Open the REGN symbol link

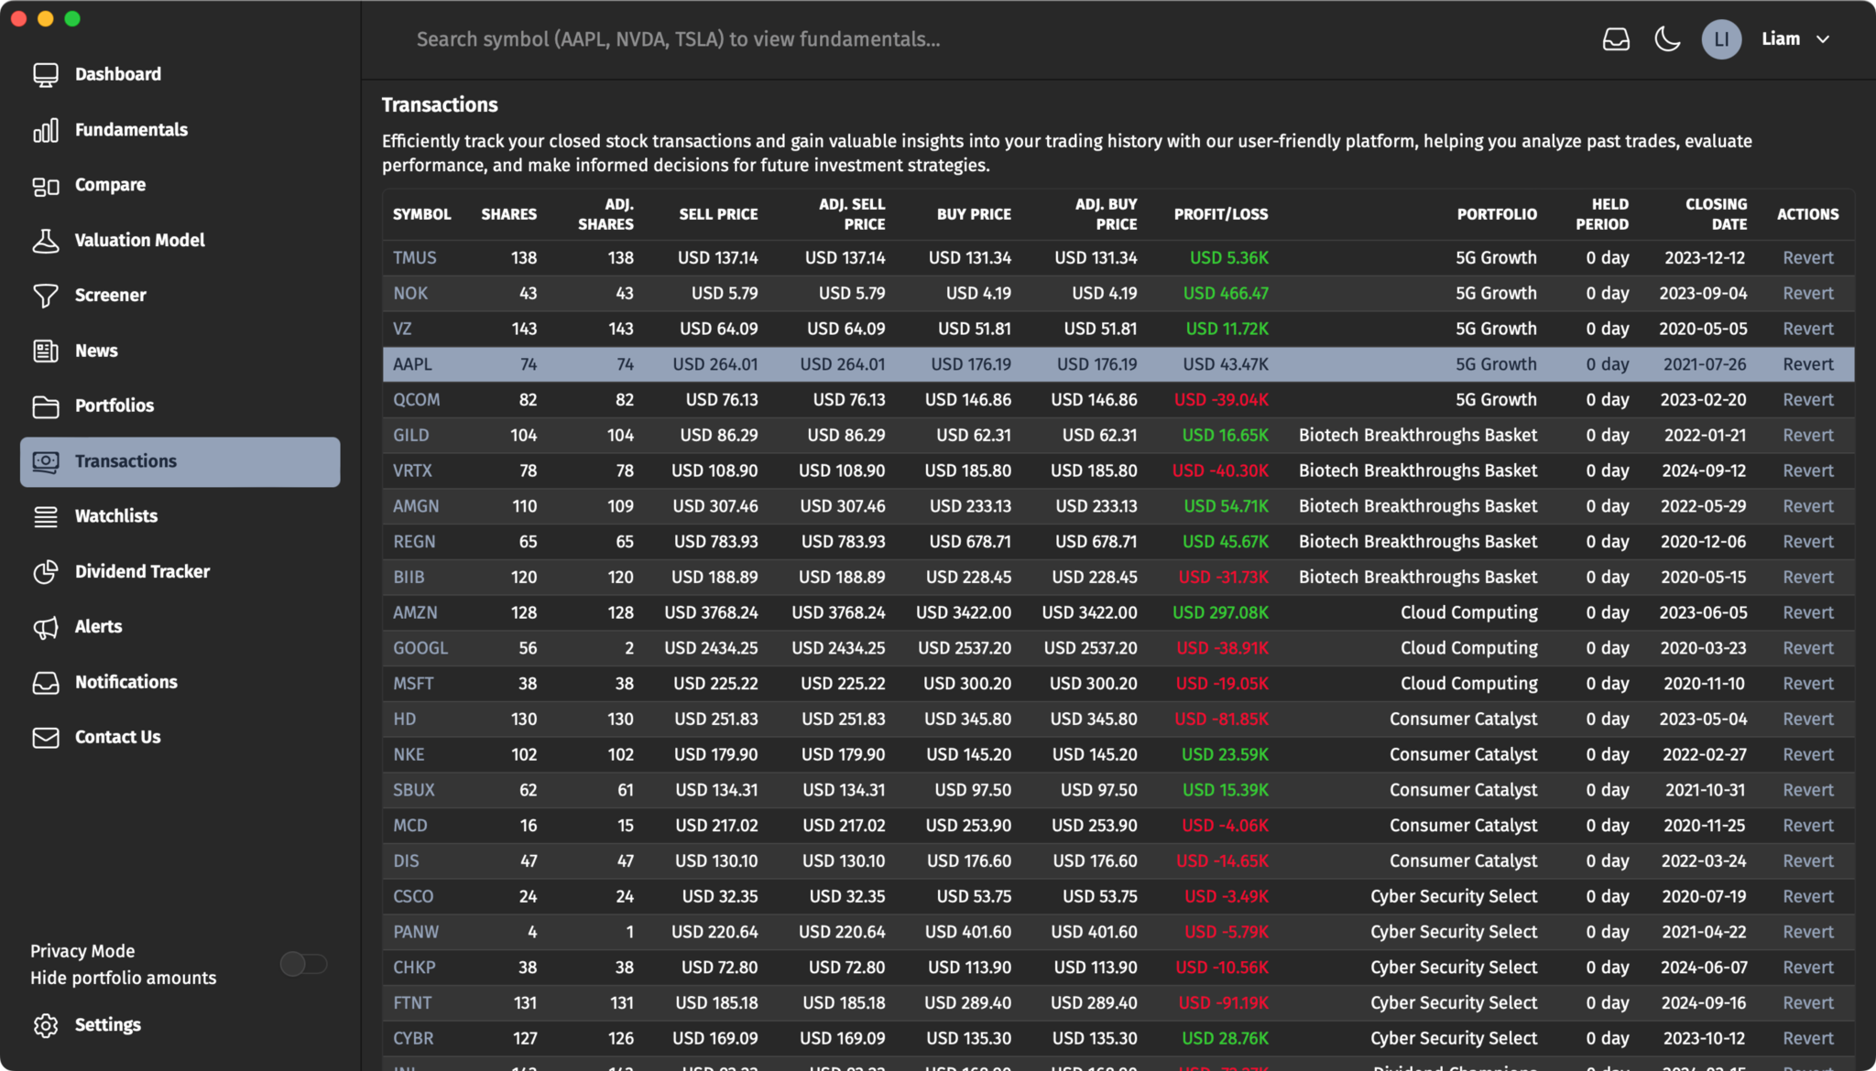(414, 542)
